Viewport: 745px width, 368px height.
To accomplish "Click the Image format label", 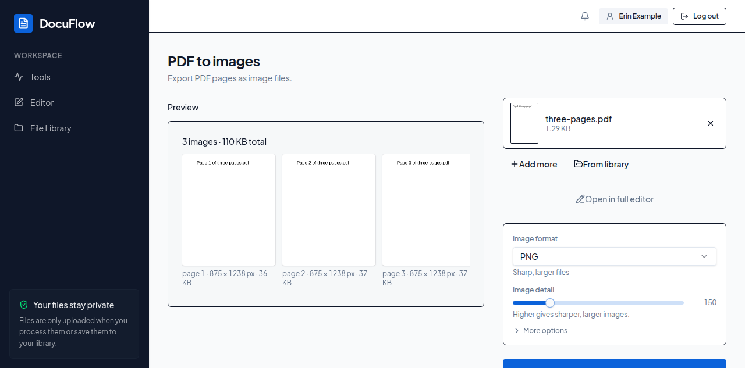I will tap(535, 239).
